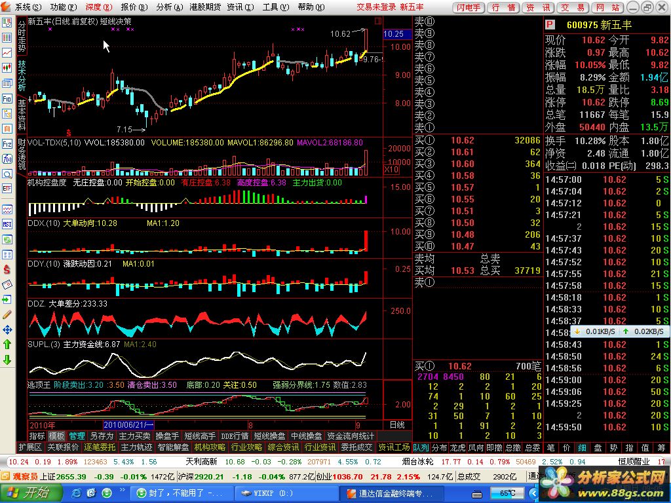Click the candlestick chart icon in left sidebar

point(7,67)
